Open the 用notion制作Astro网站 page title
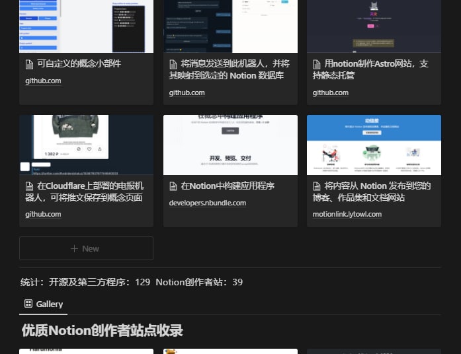 370,69
